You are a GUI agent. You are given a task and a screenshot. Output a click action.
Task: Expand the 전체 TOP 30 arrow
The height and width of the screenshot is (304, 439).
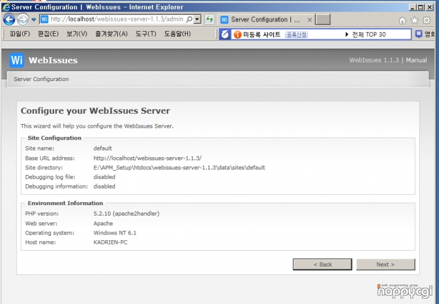point(347,34)
